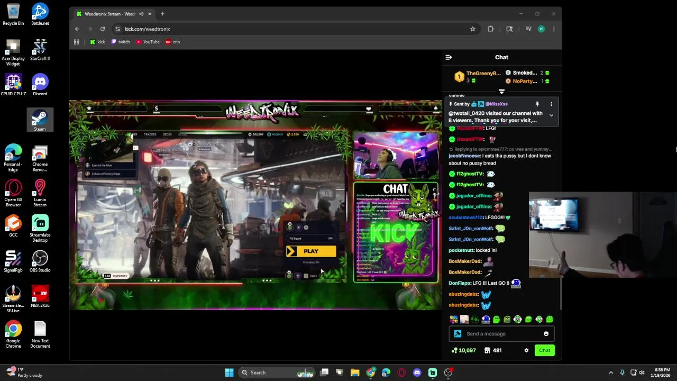Open the OBS icon in the taskbar

(448, 373)
